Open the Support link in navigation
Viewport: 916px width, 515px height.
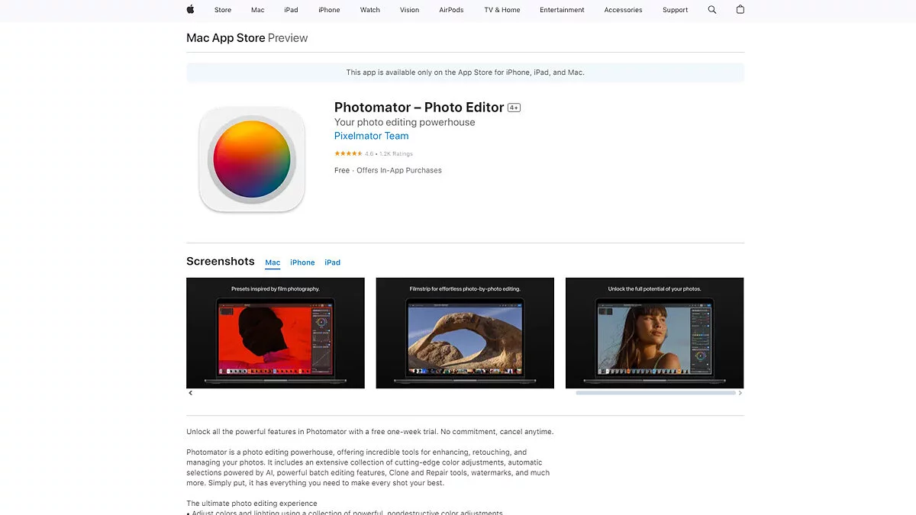click(675, 10)
